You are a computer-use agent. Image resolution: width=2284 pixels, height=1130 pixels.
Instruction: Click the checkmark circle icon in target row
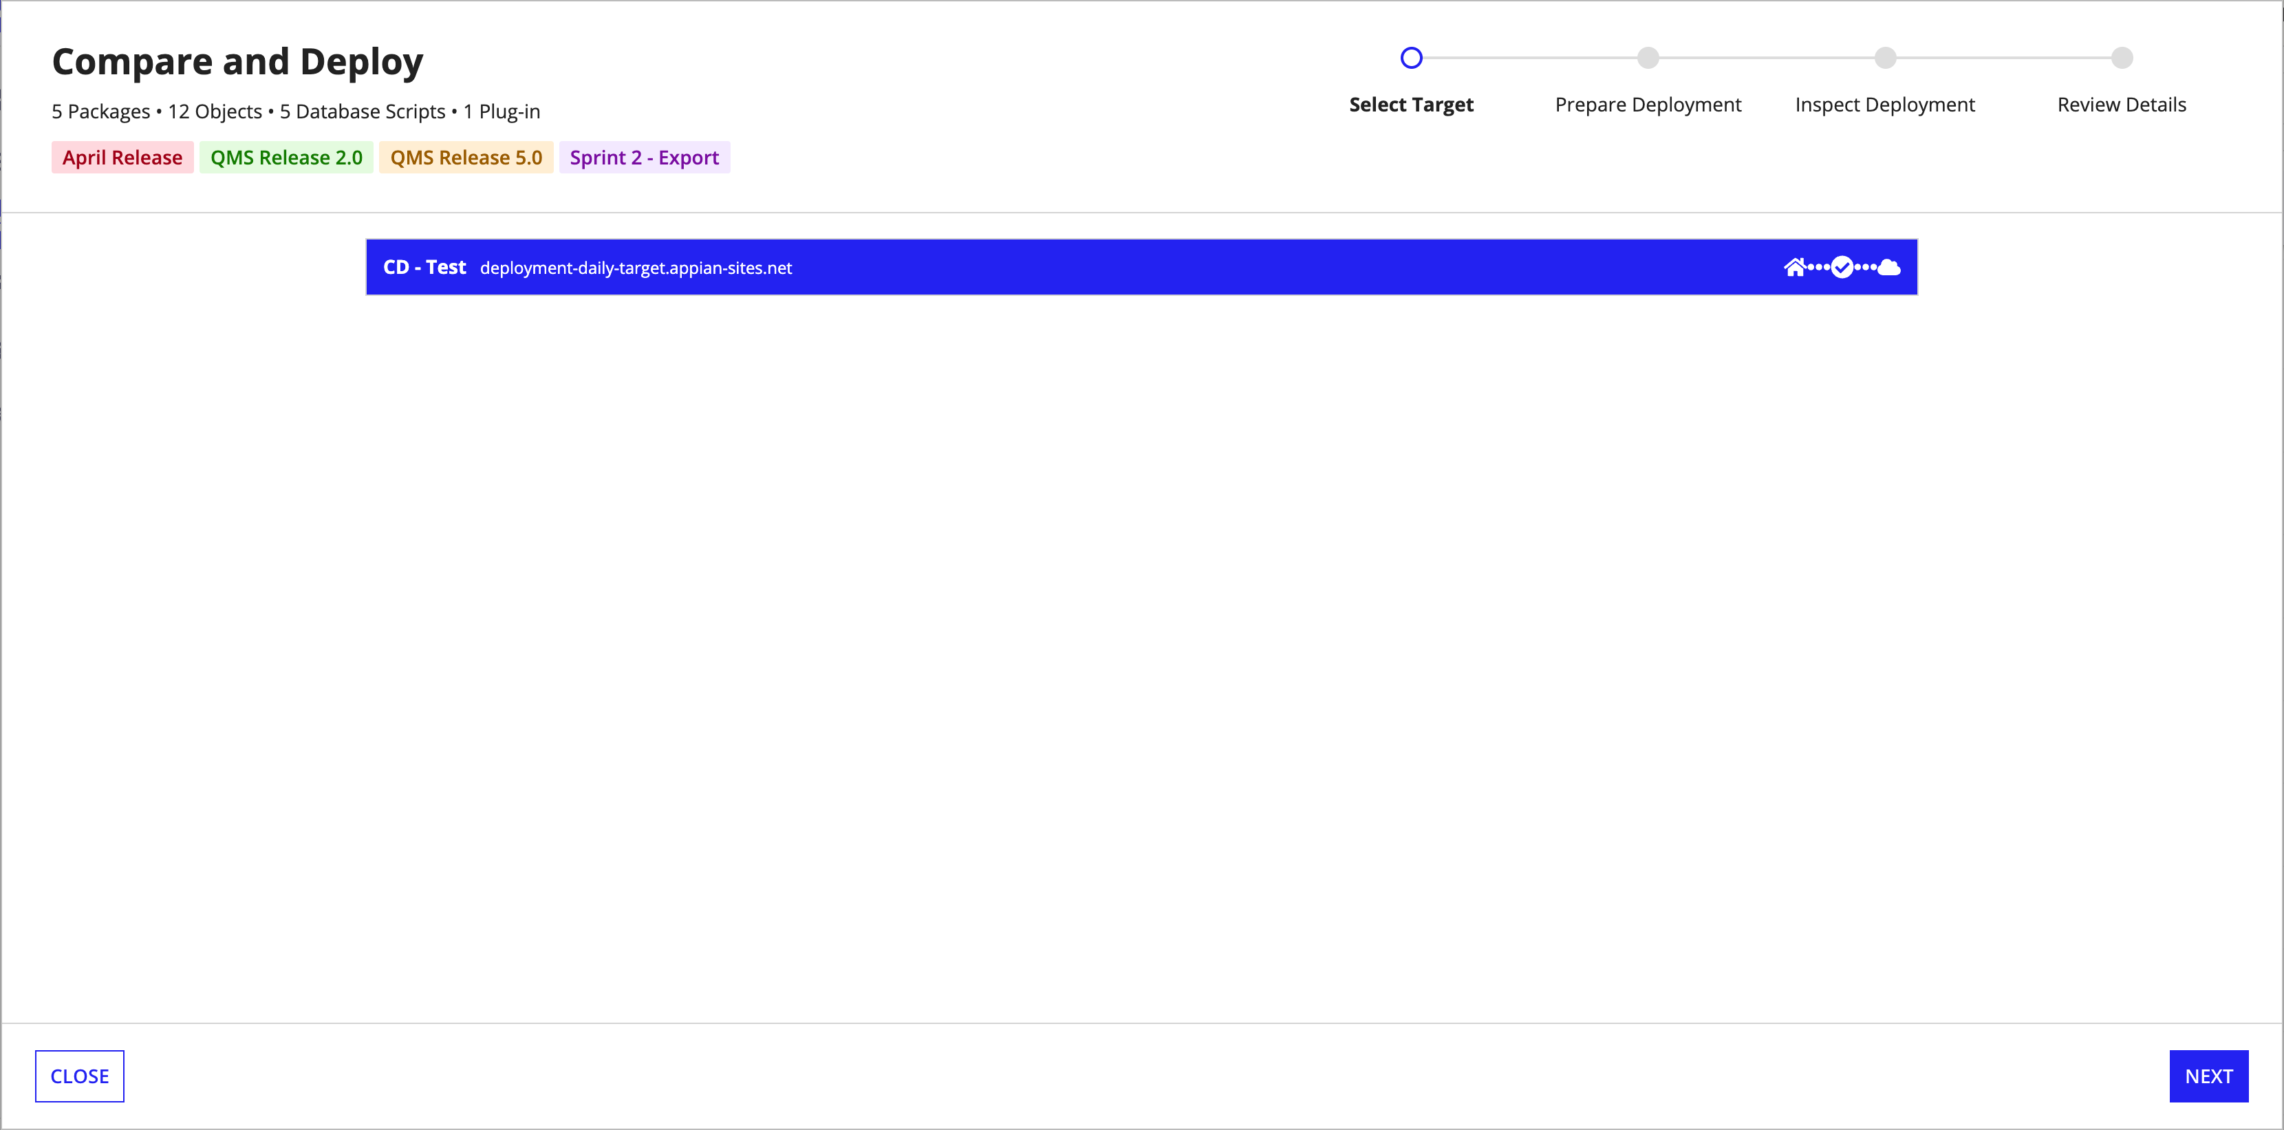pos(1842,267)
